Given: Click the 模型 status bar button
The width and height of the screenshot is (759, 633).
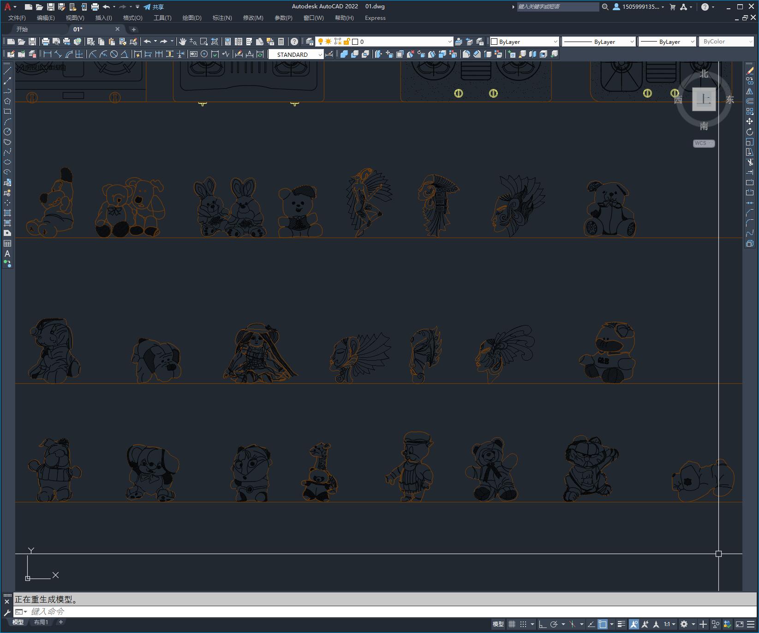Looking at the screenshot, I should click(498, 624).
